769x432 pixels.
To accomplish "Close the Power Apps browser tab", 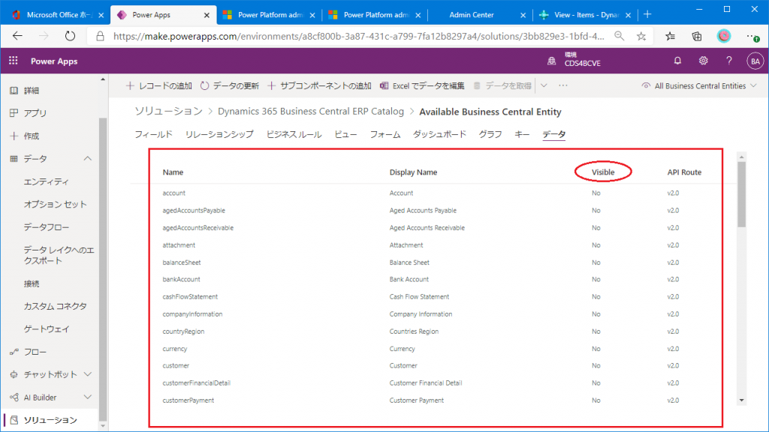I will pyautogui.click(x=207, y=15).
